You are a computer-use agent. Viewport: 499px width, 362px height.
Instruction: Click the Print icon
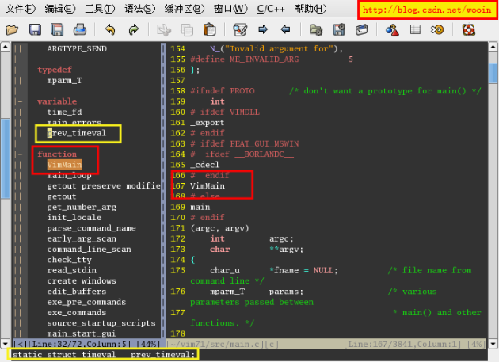pyautogui.click(x=79, y=30)
